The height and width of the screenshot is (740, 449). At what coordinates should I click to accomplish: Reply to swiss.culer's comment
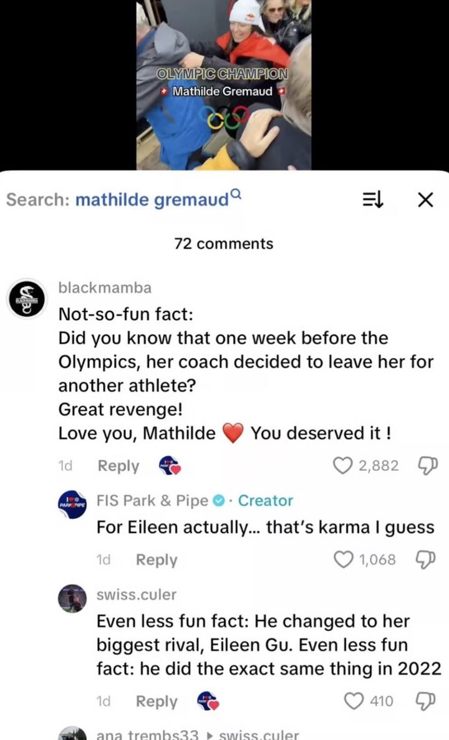(157, 701)
